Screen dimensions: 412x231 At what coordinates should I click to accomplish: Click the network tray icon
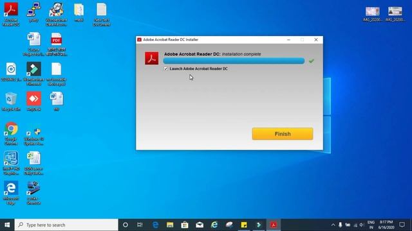pos(355,225)
